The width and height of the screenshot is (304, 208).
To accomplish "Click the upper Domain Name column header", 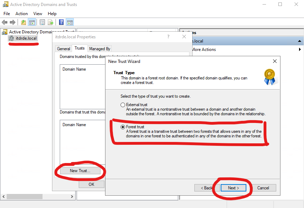I will pos(74,69).
